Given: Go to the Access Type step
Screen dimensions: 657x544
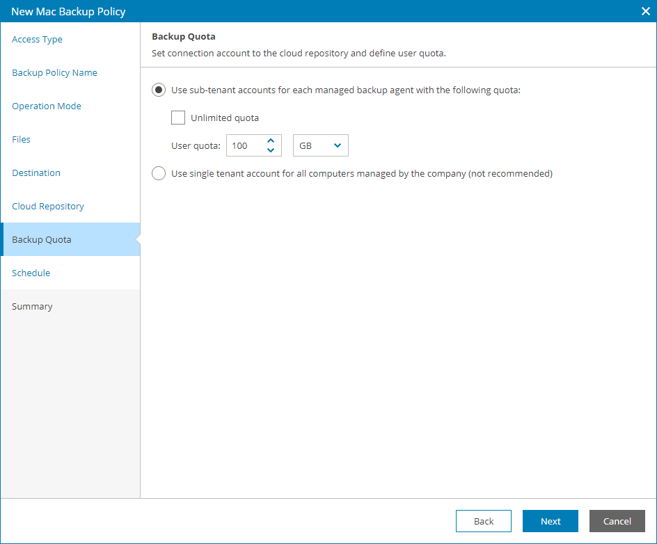Looking at the screenshot, I should 37,39.
